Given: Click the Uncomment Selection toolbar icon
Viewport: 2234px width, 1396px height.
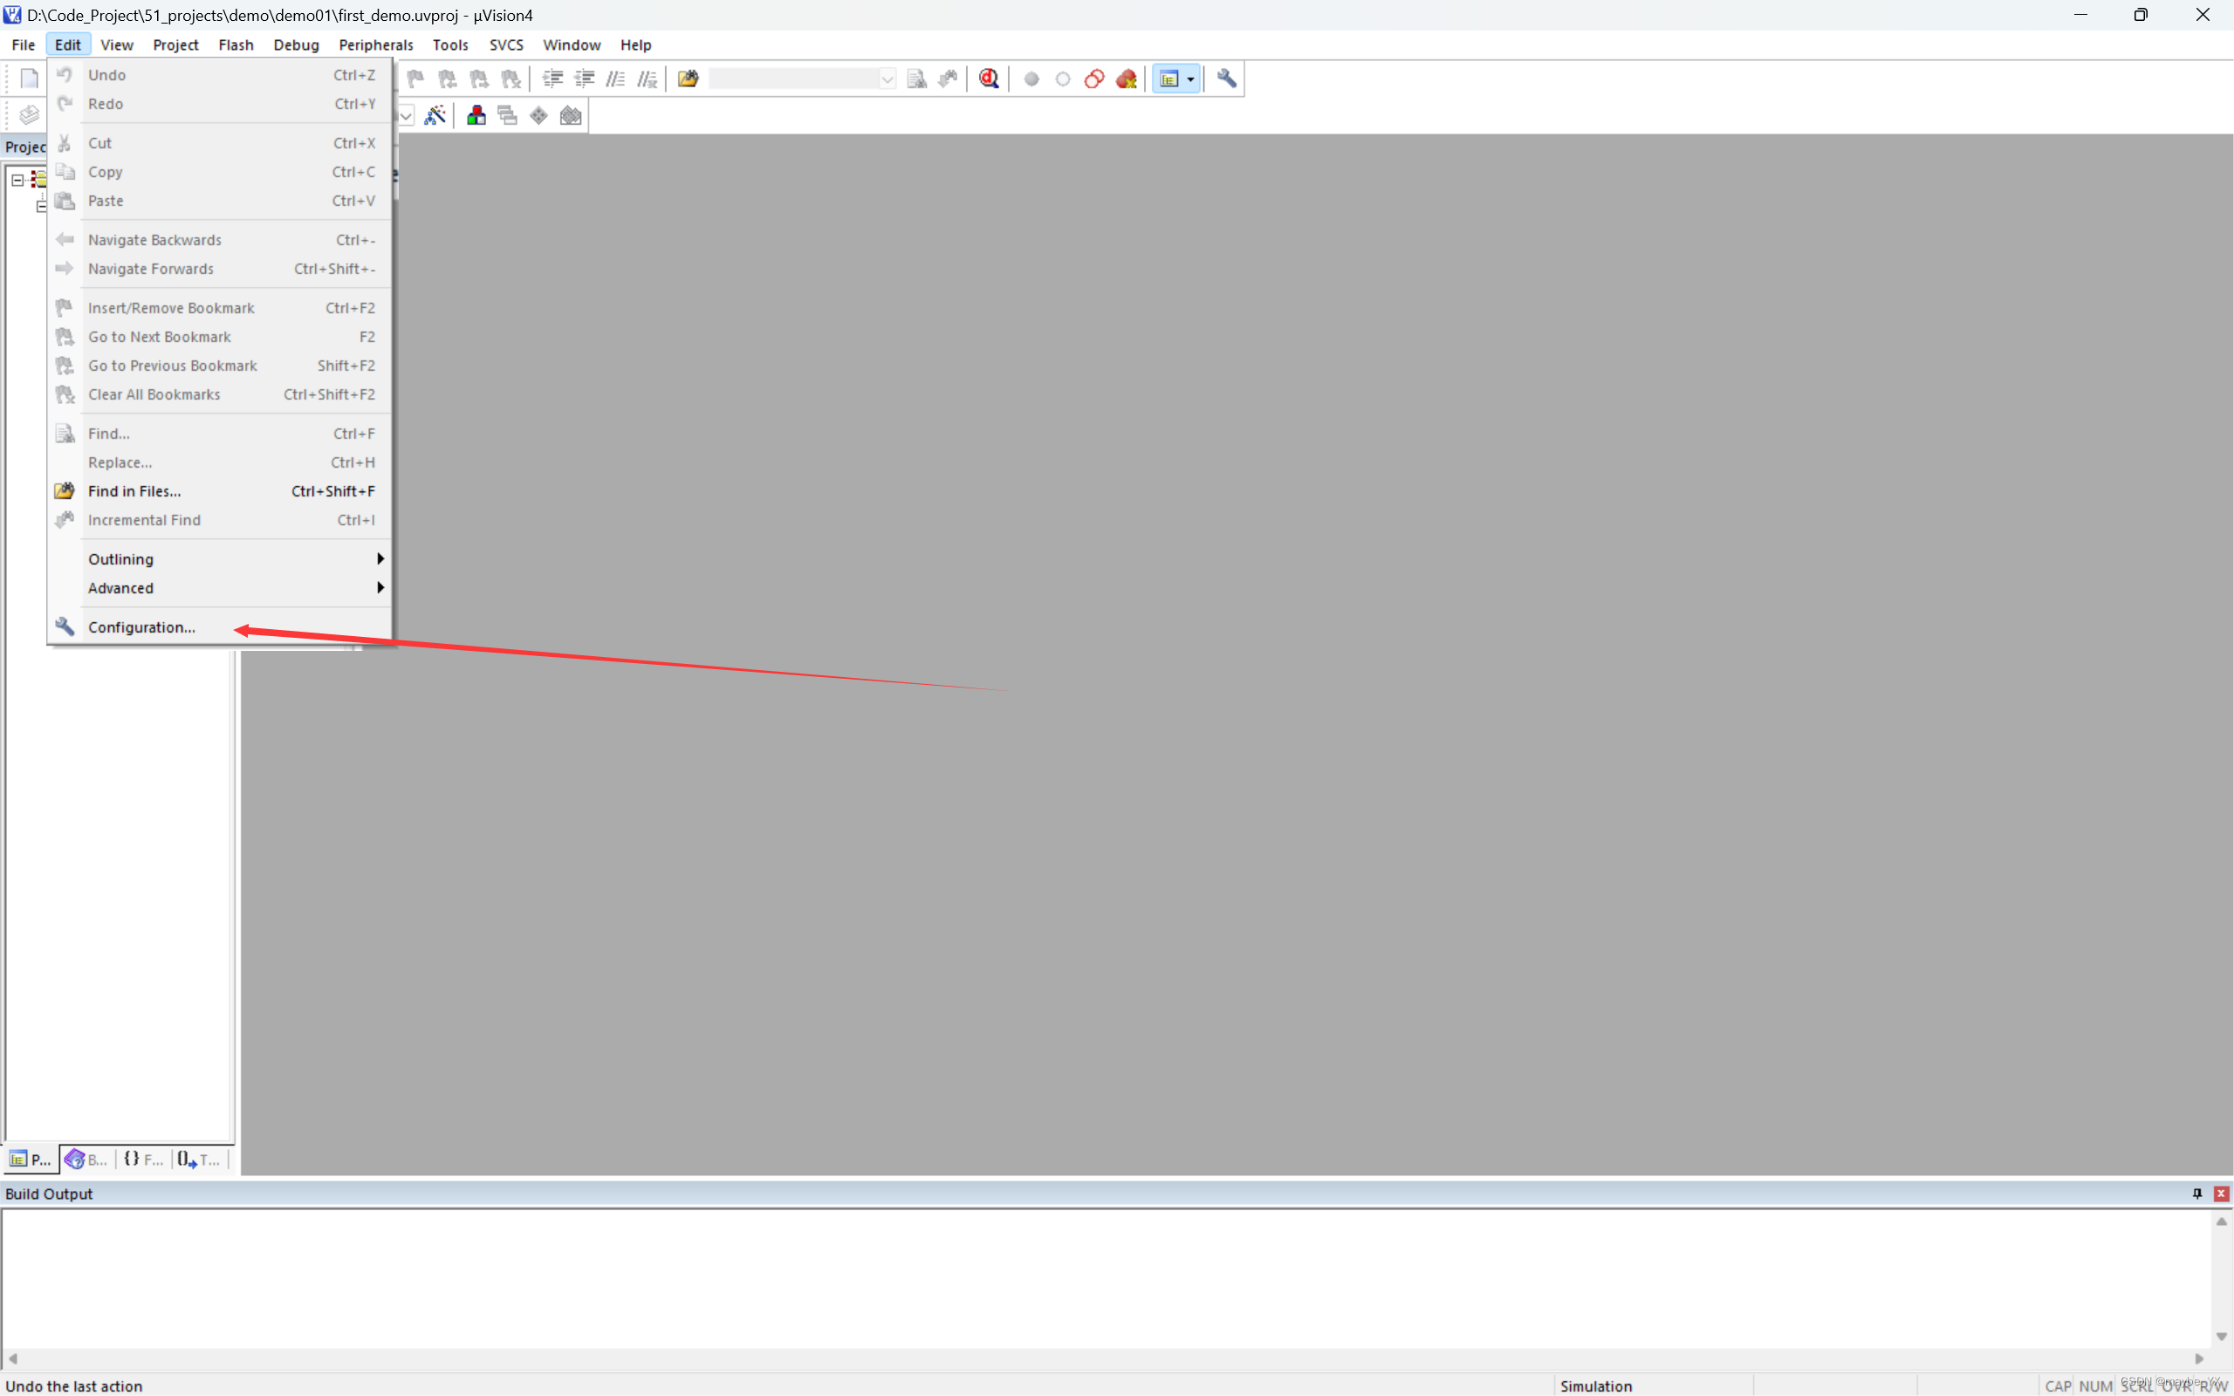Looking at the screenshot, I should click(648, 79).
